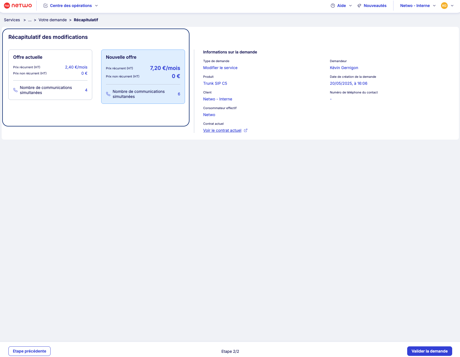The height and width of the screenshot is (357, 460).
Task: Click Etape précédente button
Action: point(29,351)
